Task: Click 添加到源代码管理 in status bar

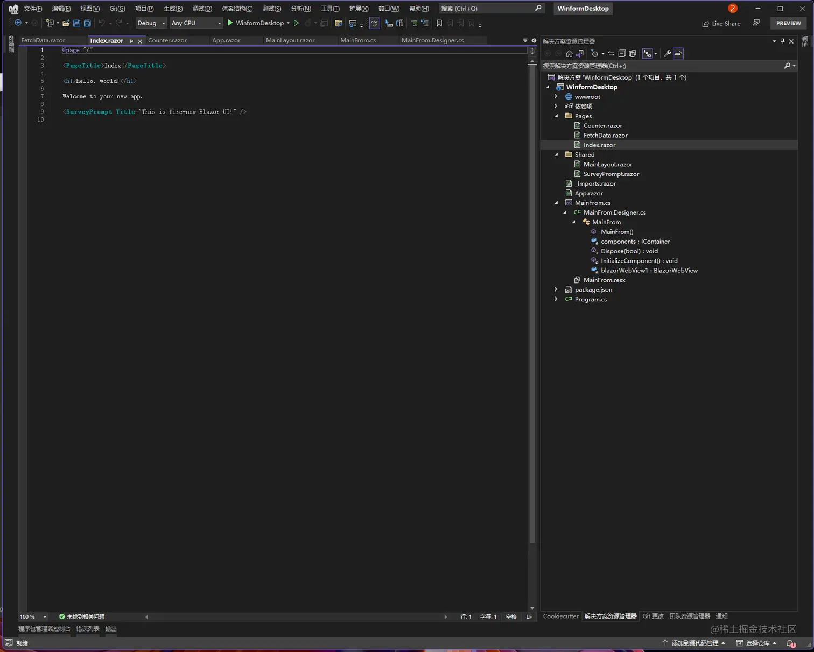Action: point(694,643)
